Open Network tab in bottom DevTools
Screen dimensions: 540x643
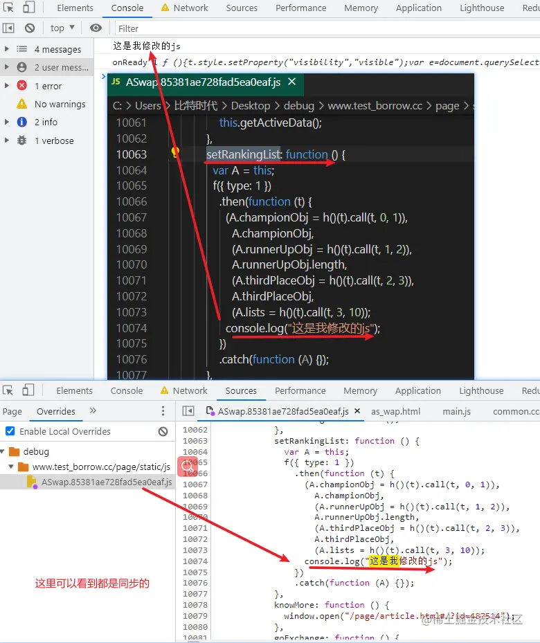[x=184, y=391]
